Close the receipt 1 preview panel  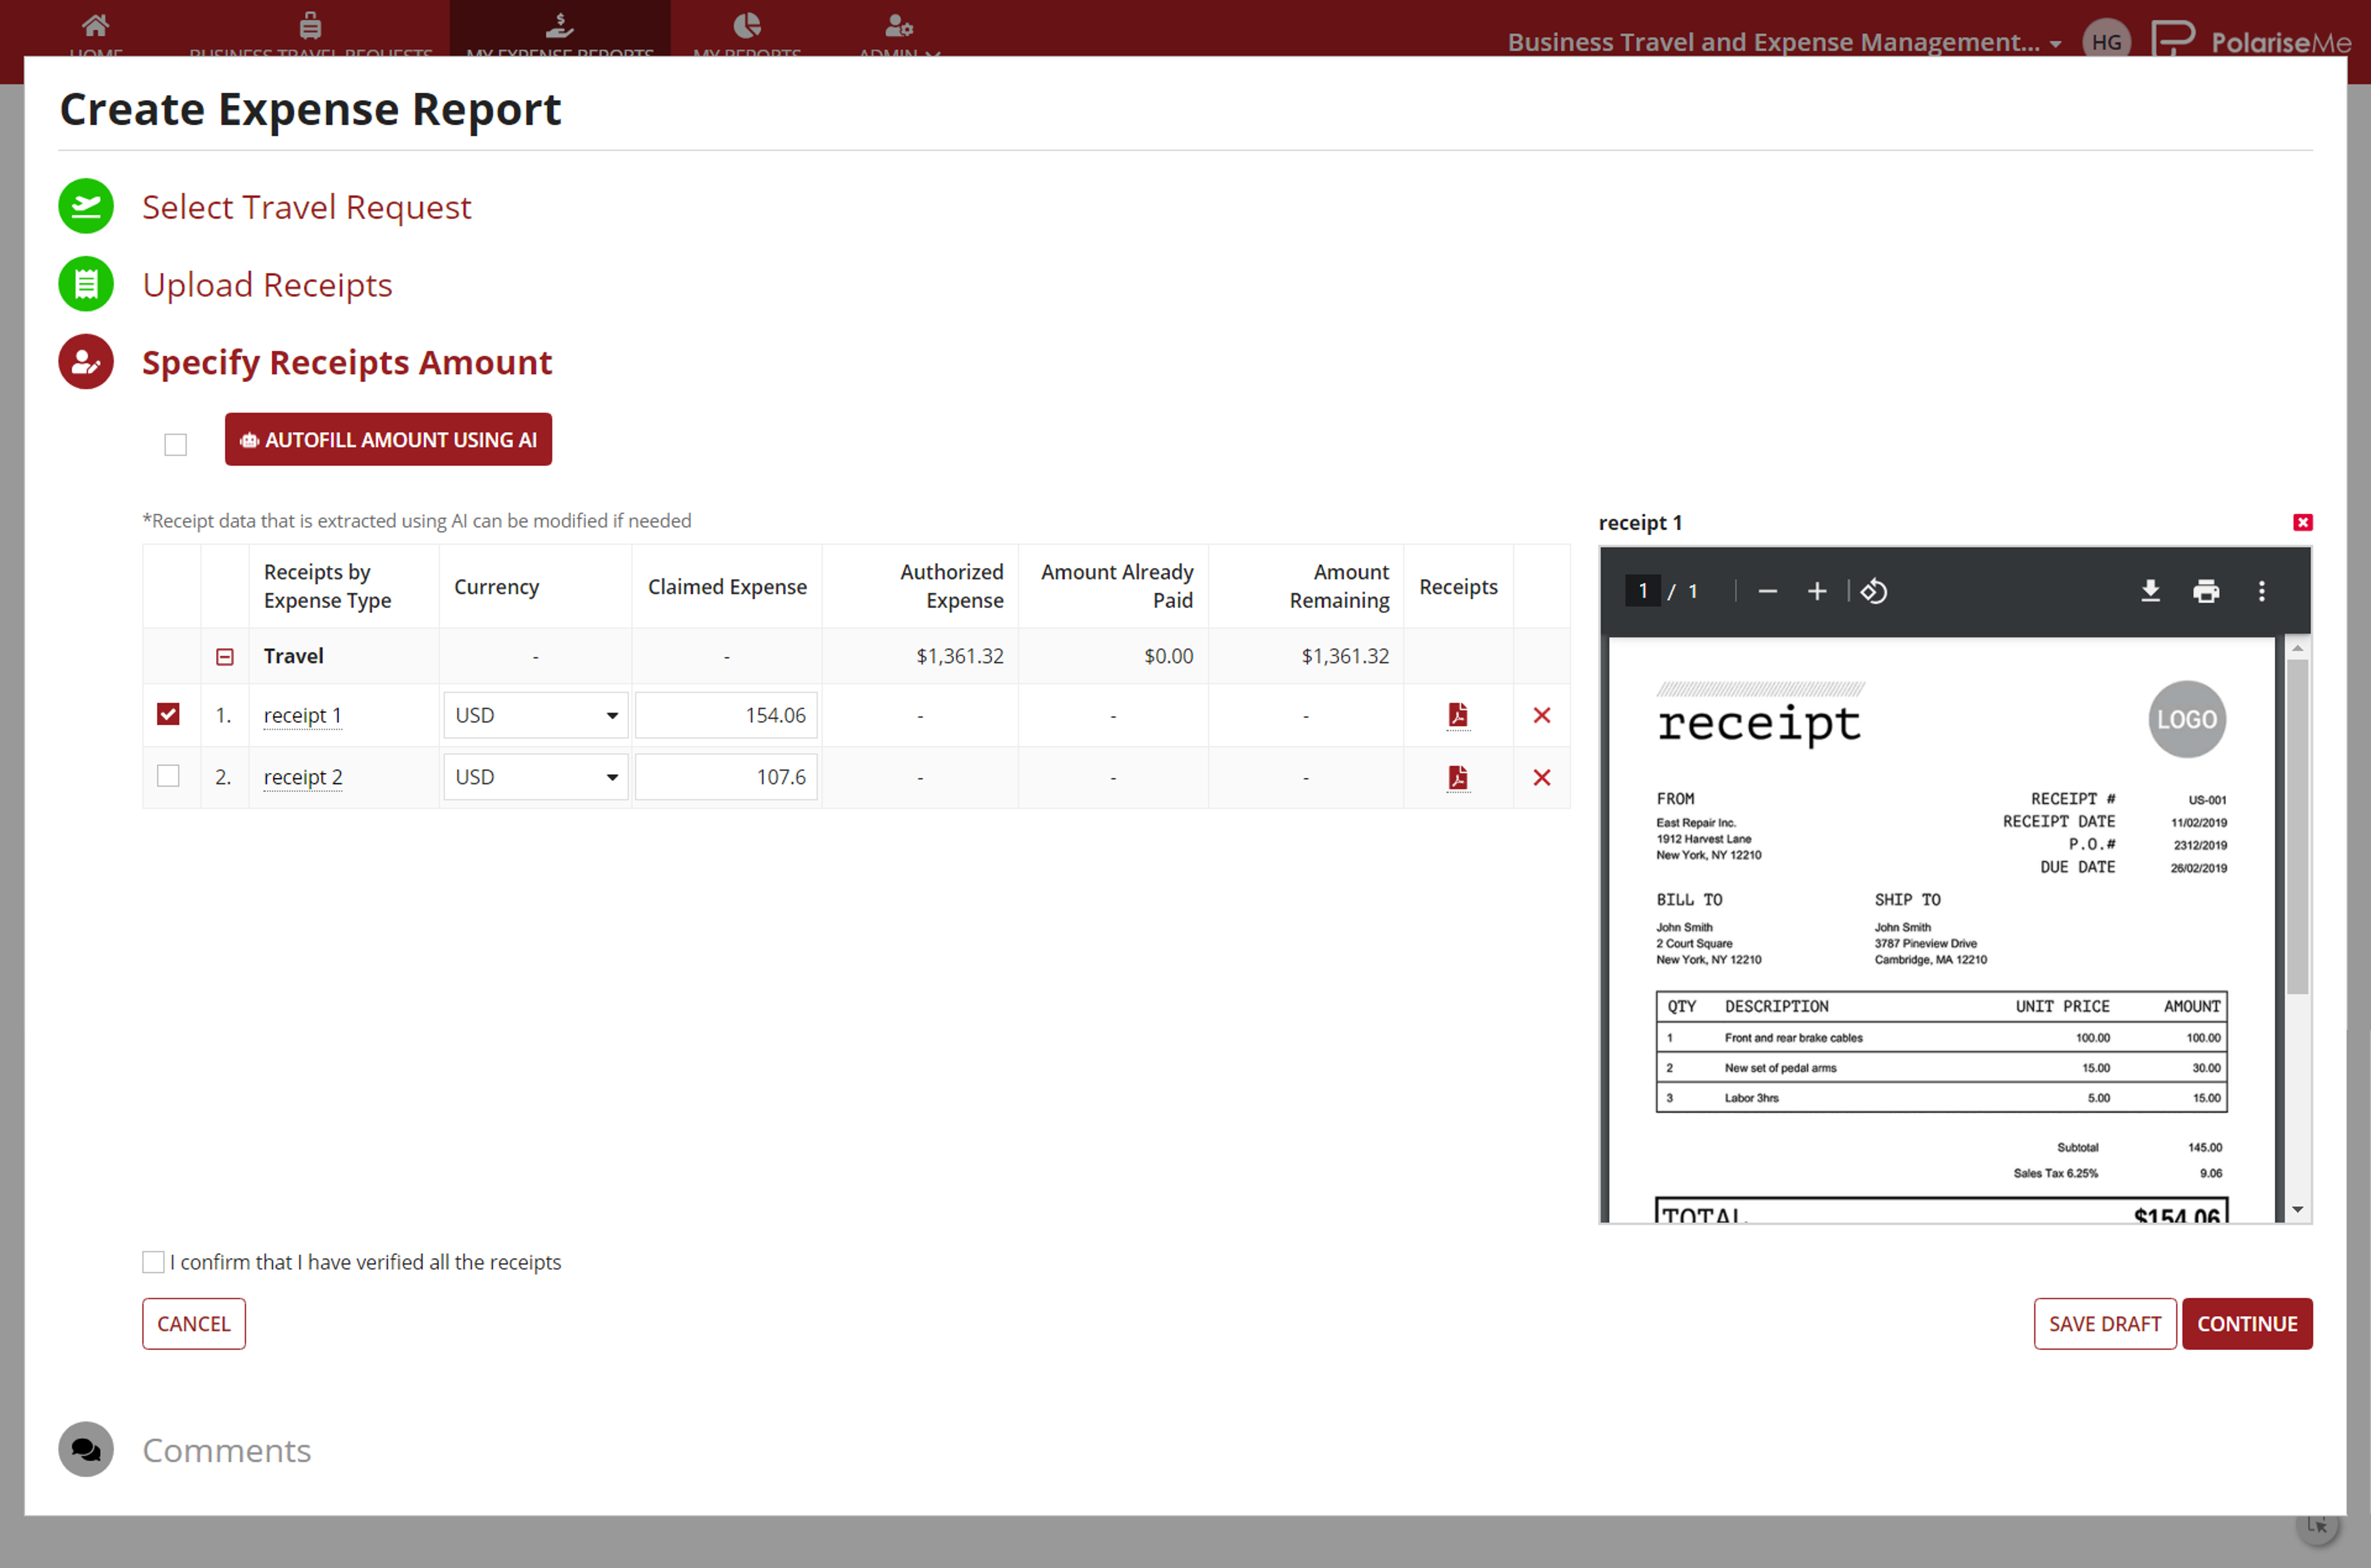(2303, 522)
